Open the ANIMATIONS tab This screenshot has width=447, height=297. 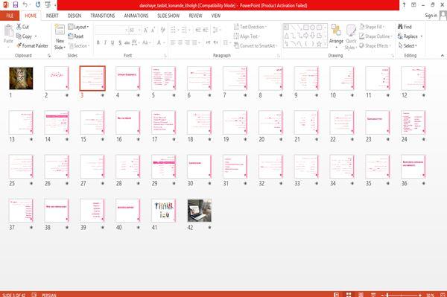click(136, 16)
